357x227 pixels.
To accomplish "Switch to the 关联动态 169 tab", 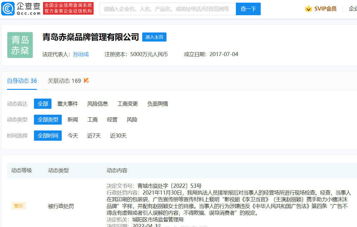I will pyautogui.click(x=64, y=81).
